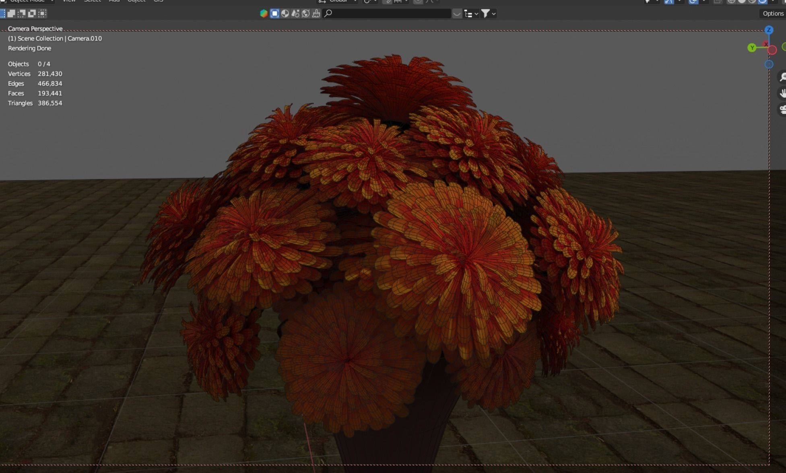The image size is (786, 473).
Task: Select the scenes asset type icon
Action: (x=295, y=14)
